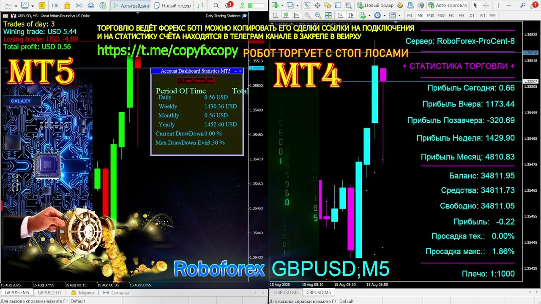The height and width of the screenshot is (304, 541).
Task: Switch to GBPUSD,H1 tab in MT5
Action: (x=49, y=293)
